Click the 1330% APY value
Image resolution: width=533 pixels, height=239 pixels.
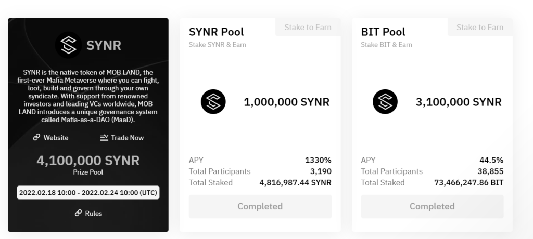(x=318, y=160)
